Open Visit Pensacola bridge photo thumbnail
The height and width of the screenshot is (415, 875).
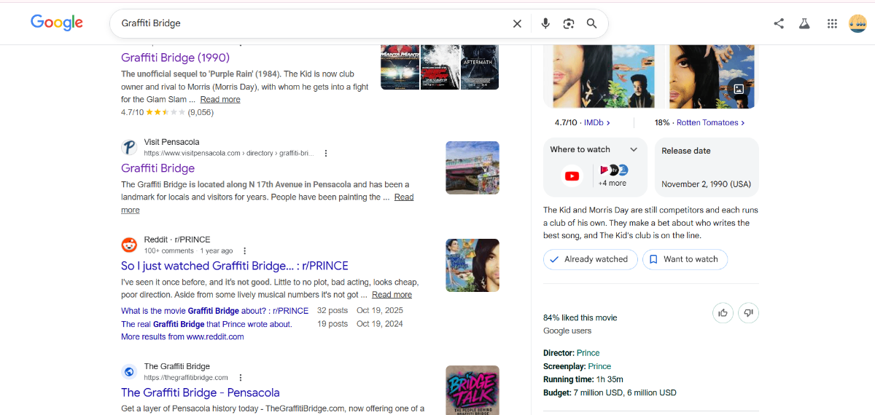pos(472,168)
